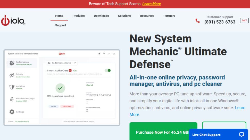Click the Performance gear icon in app sidebar
Viewport: 250px width, 140px height.
tap(12, 63)
